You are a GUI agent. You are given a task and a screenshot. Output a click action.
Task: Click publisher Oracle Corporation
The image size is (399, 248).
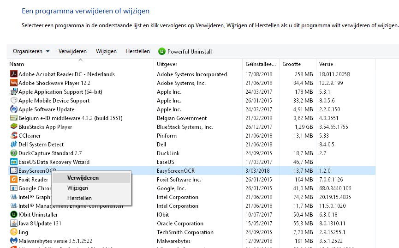[180, 224]
